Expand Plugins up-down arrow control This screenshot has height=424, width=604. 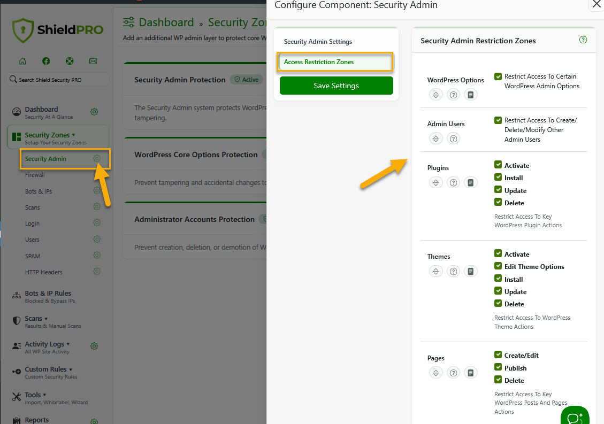tap(435, 182)
